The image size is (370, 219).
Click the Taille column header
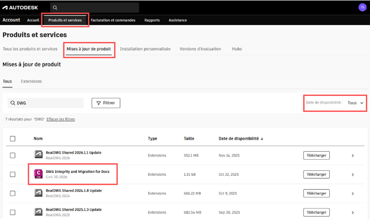[189, 139]
